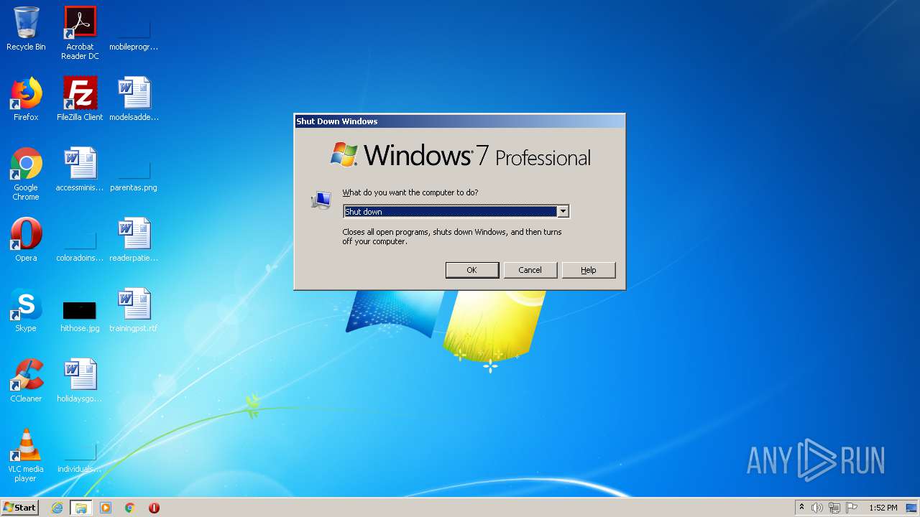The width and height of the screenshot is (920, 517).
Task: Show hidden system tray icons
Action: pyautogui.click(x=801, y=508)
